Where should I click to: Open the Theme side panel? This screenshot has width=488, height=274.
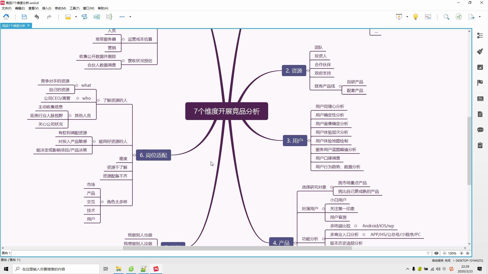[x=480, y=98]
